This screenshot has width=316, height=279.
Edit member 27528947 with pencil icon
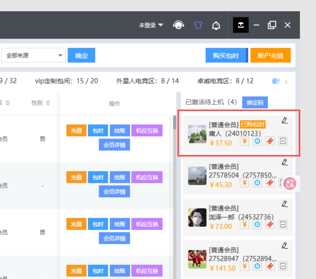pyautogui.click(x=284, y=246)
